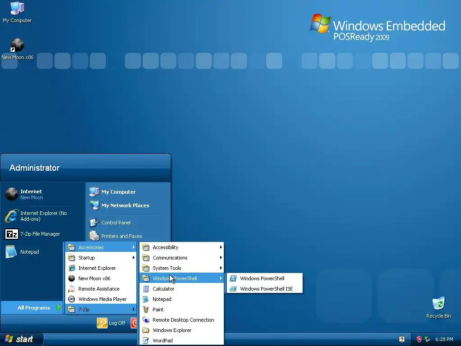
Task: Click red security shield tray icon
Action: (x=419, y=339)
